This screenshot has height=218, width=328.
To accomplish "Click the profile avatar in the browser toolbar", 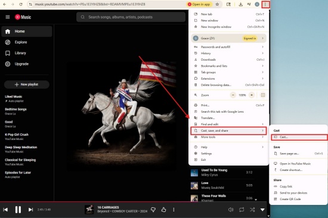I will tap(257, 4).
